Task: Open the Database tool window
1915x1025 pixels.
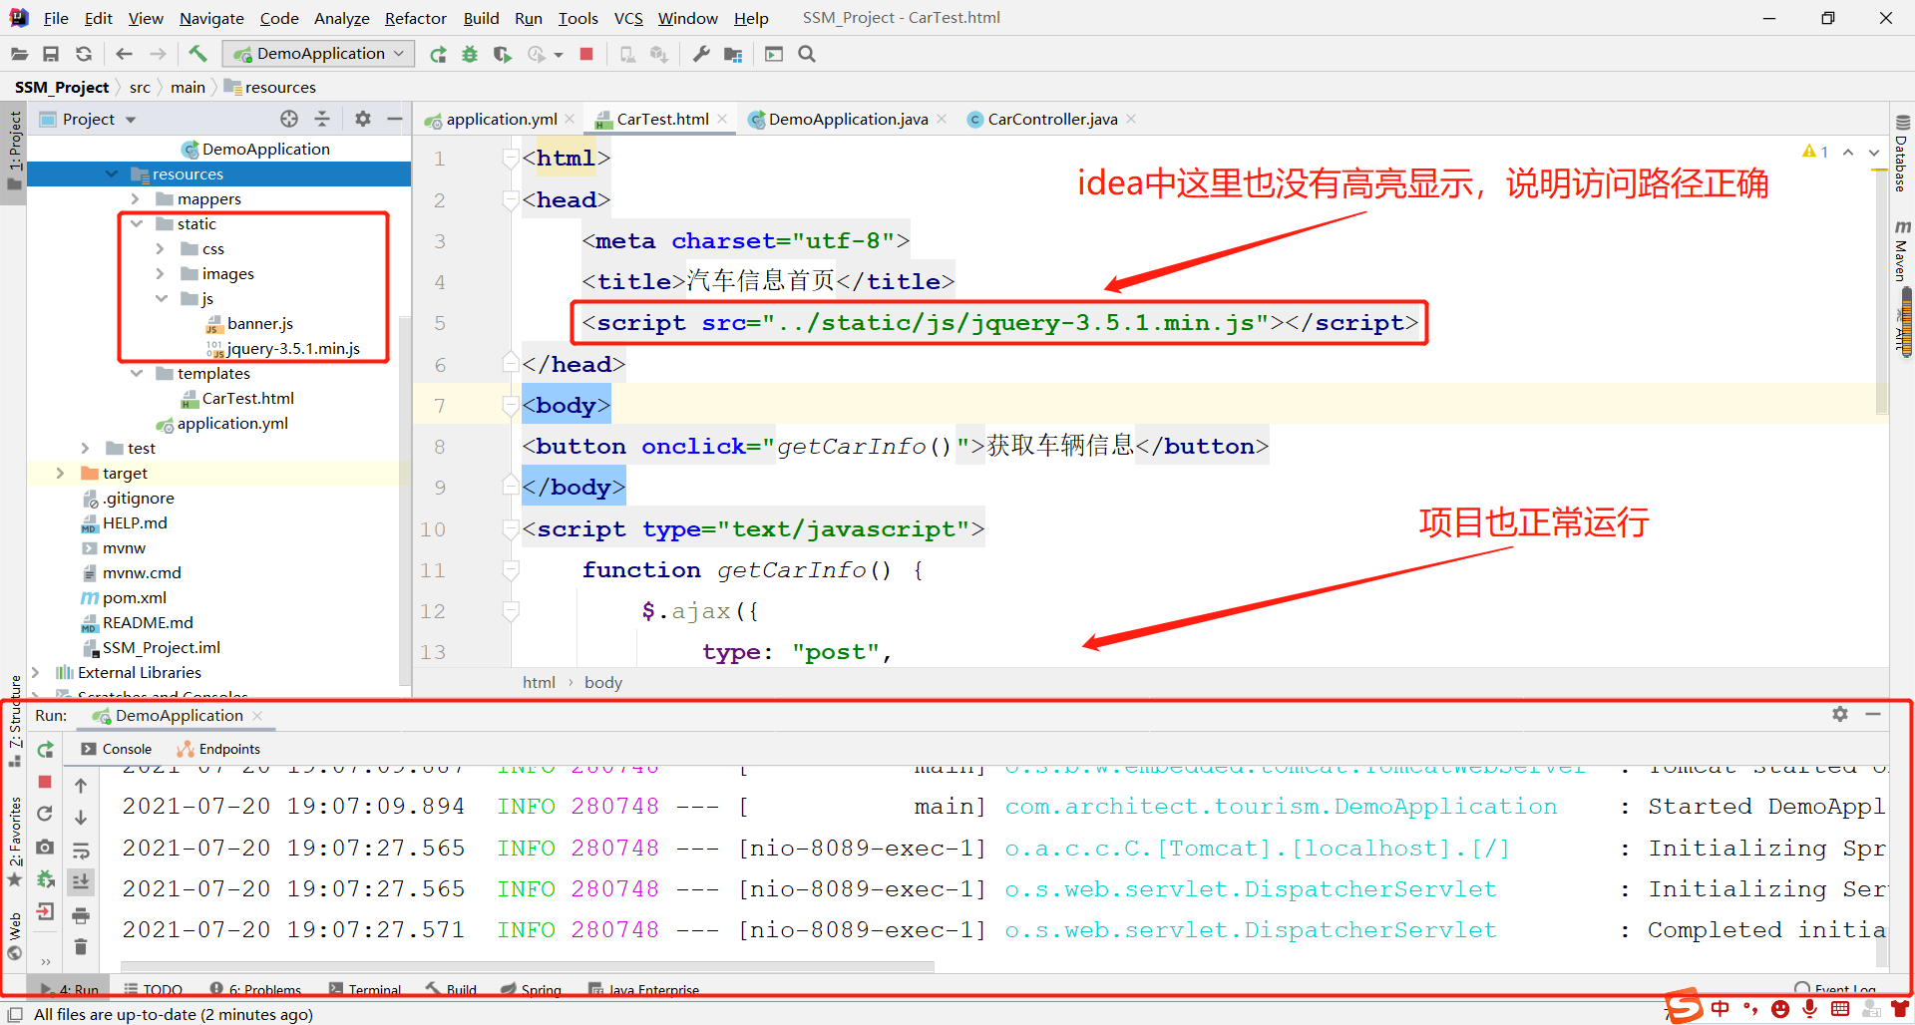Action: point(1902,153)
